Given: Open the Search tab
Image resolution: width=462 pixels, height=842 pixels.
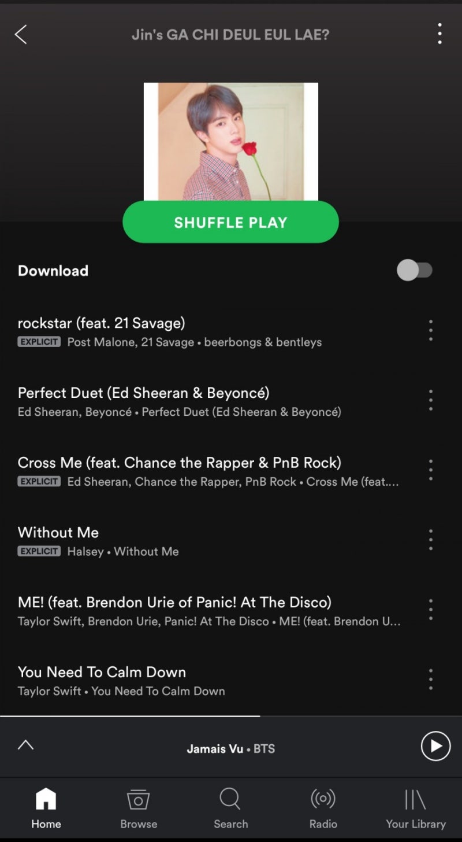Looking at the screenshot, I should tap(230, 808).
